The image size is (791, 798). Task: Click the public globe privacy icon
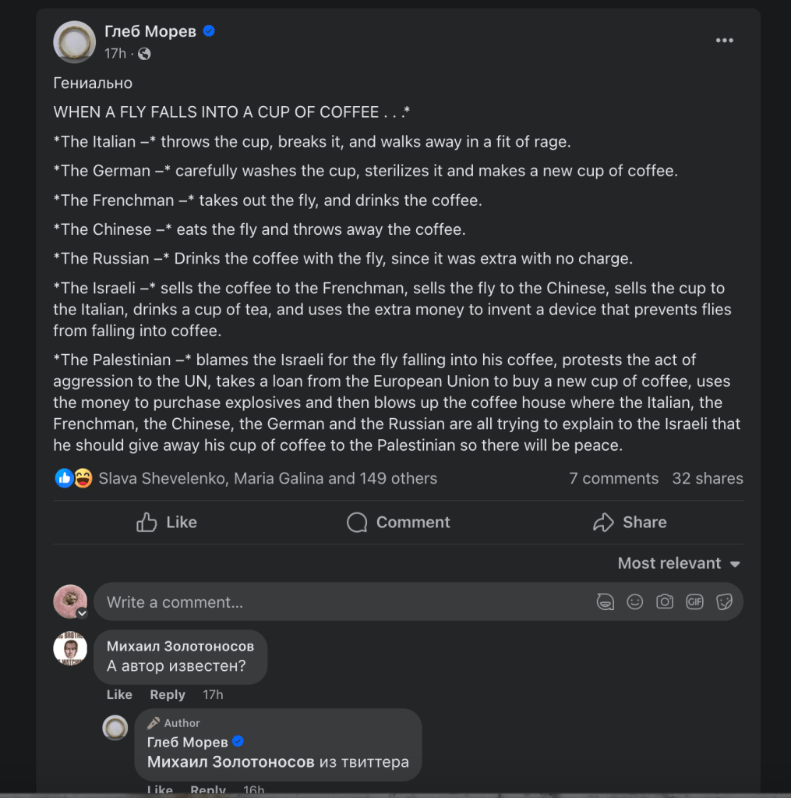(x=144, y=54)
